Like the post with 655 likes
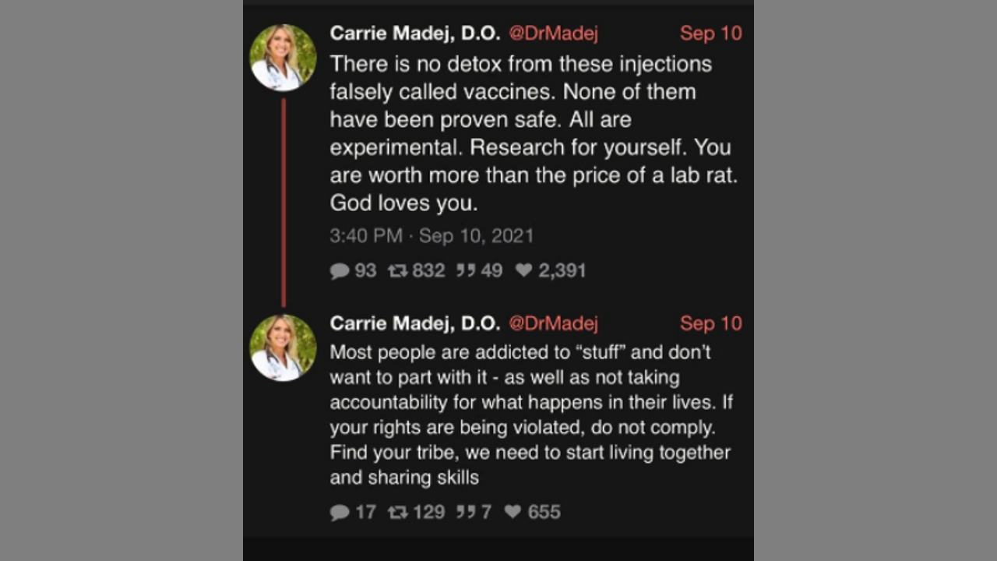 (x=513, y=512)
